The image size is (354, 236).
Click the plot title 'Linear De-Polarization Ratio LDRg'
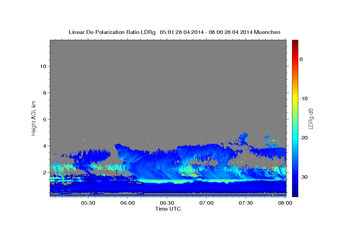click(112, 32)
